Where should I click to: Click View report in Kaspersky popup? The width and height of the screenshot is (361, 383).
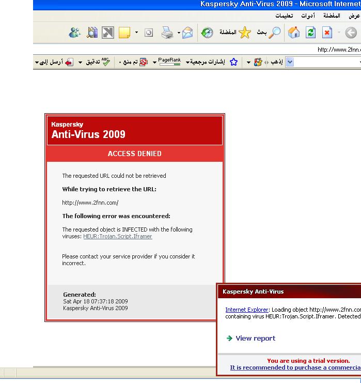[x=255, y=338]
